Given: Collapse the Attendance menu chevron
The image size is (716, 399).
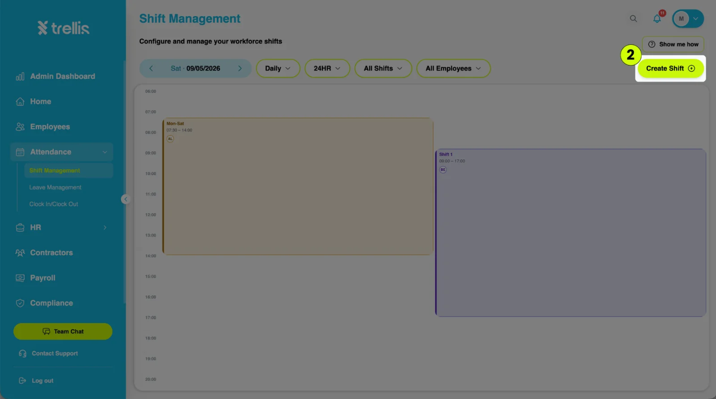Looking at the screenshot, I should 105,152.
